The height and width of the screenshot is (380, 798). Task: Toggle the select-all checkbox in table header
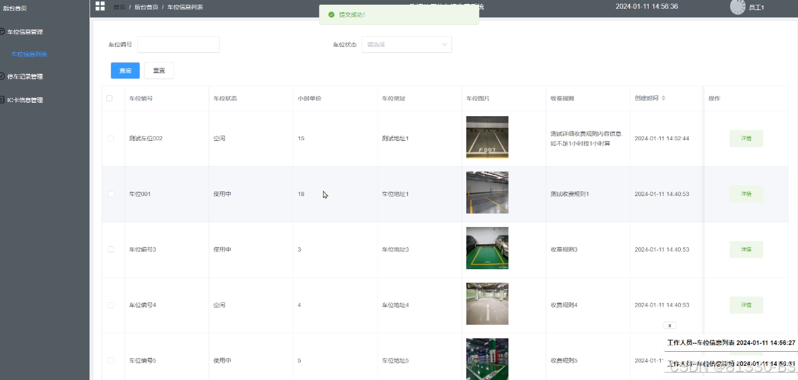110,98
